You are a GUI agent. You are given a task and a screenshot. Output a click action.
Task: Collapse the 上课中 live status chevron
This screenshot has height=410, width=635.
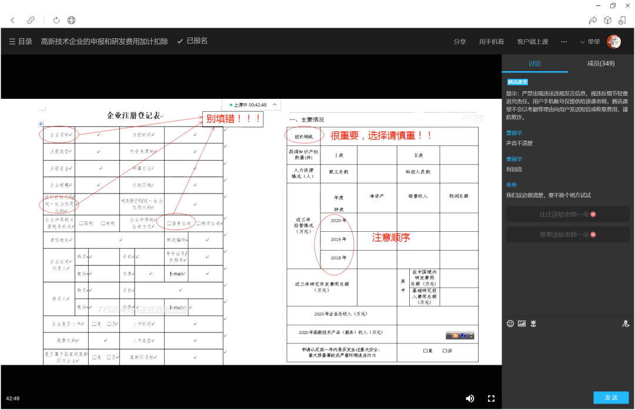[275, 105]
